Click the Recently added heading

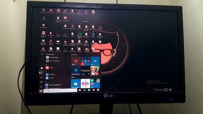coord(50,54)
